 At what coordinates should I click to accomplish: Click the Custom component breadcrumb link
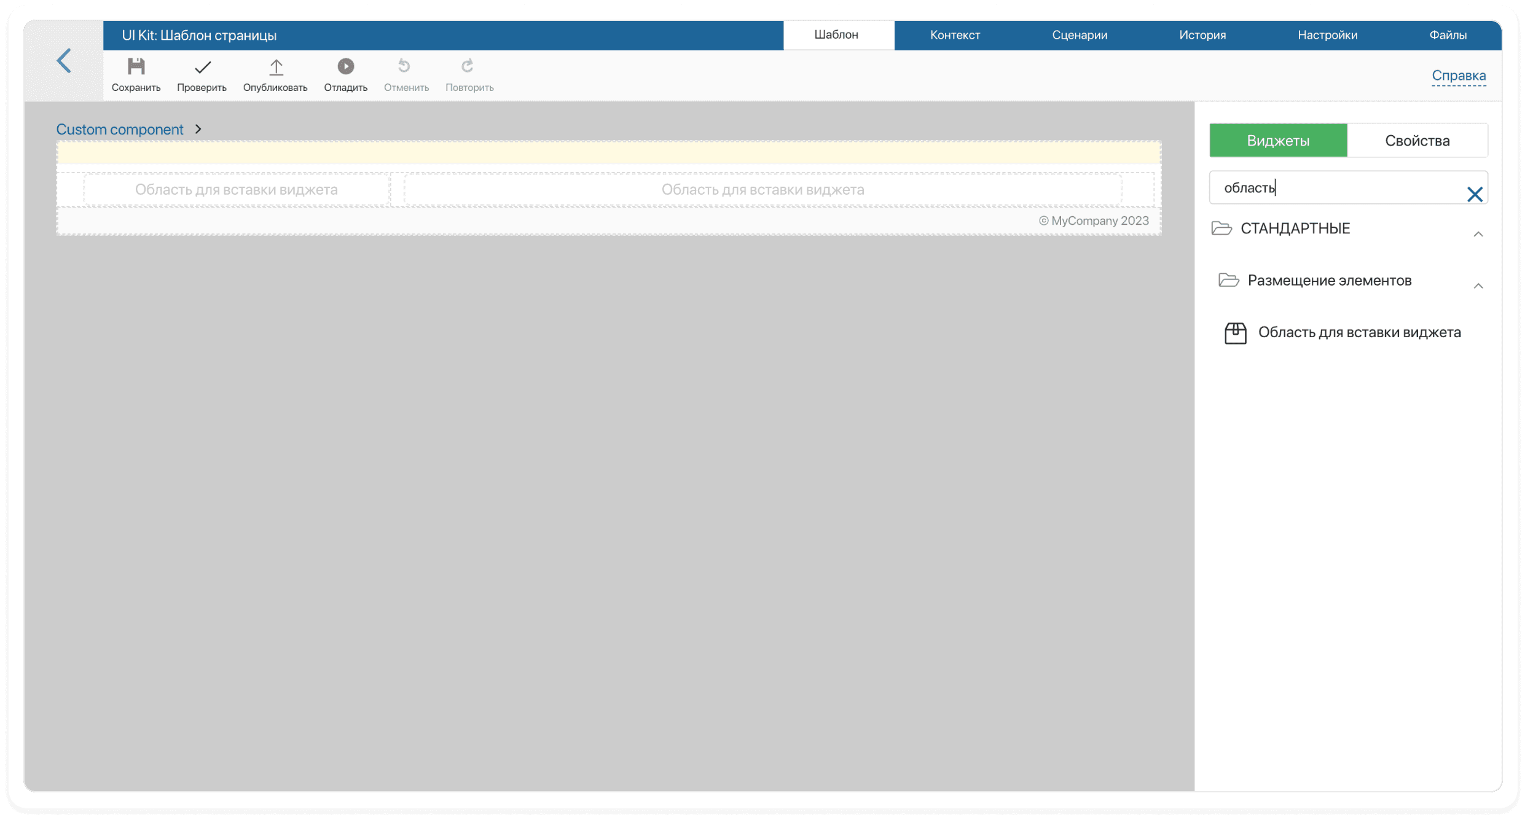[120, 130]
